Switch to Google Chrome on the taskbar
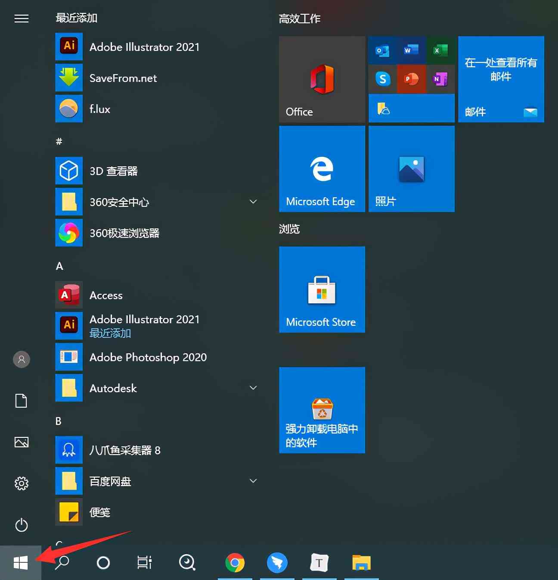The image size is (558, 580). click(235, 562)
